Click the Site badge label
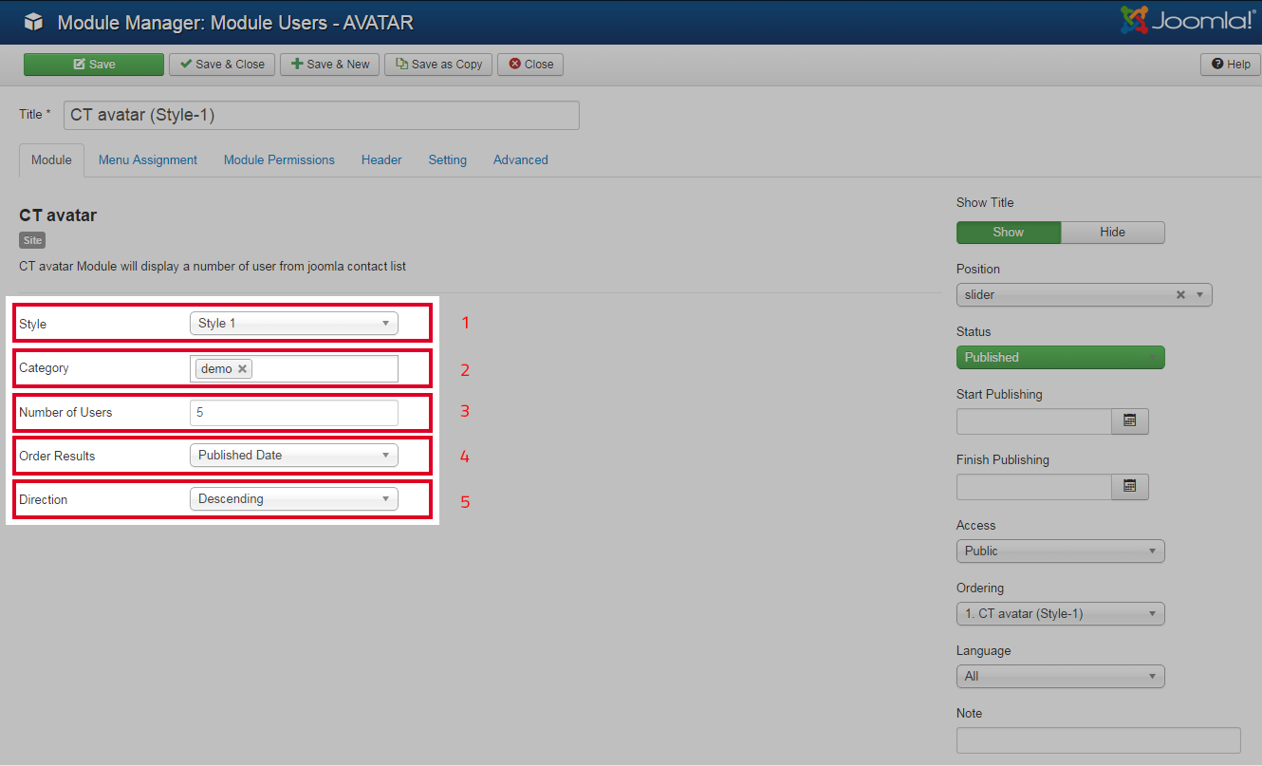Viewport: 1262px width, 766px height. point(32,241)
